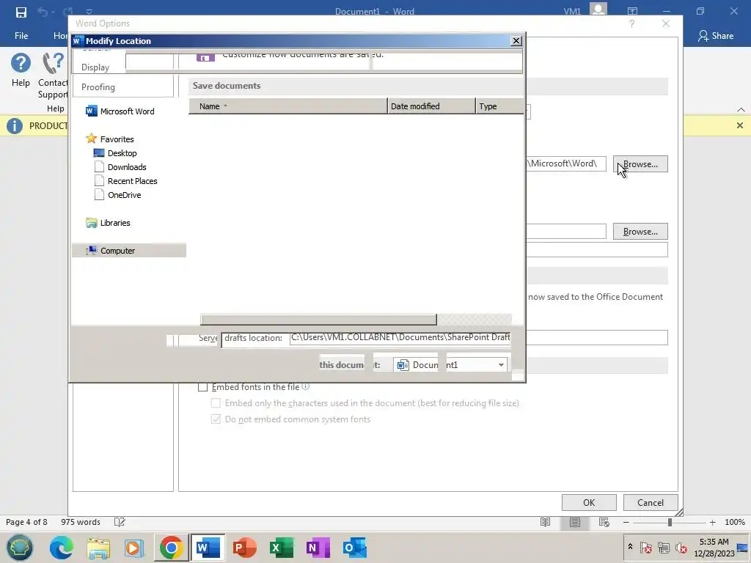The height and width of the screenshot is (563, 751).
Task: Open Word Options help question mark
Action: coord(631,23)
